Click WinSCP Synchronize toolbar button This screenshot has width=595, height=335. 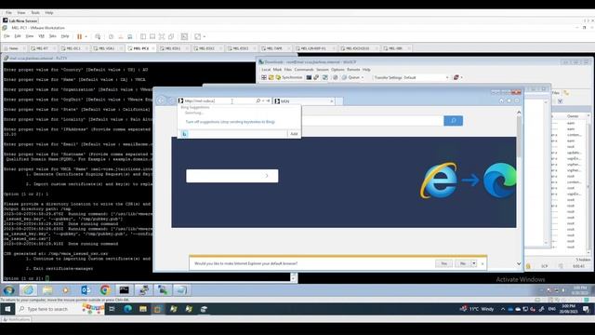pyautogui.click(x=289, y=77)
